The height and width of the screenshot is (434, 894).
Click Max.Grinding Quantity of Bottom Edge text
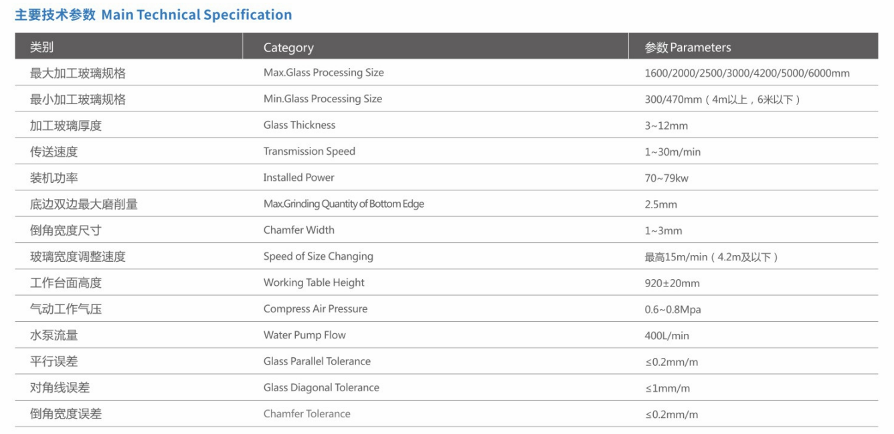343,204
